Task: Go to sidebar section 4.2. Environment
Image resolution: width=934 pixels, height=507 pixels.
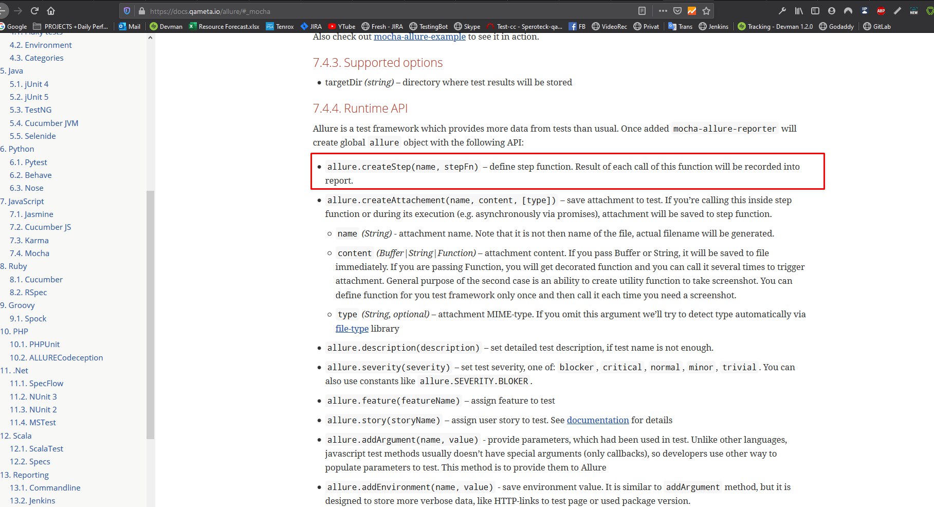Action: click(x=41, y=45)
